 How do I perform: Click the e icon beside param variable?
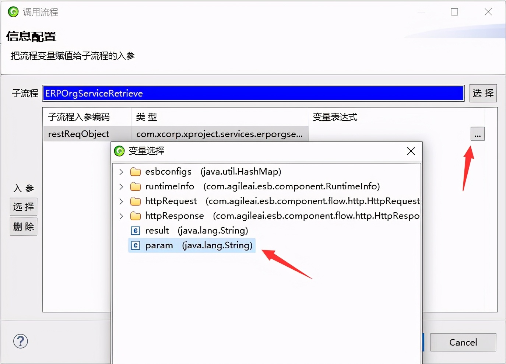tap(135, 245)
